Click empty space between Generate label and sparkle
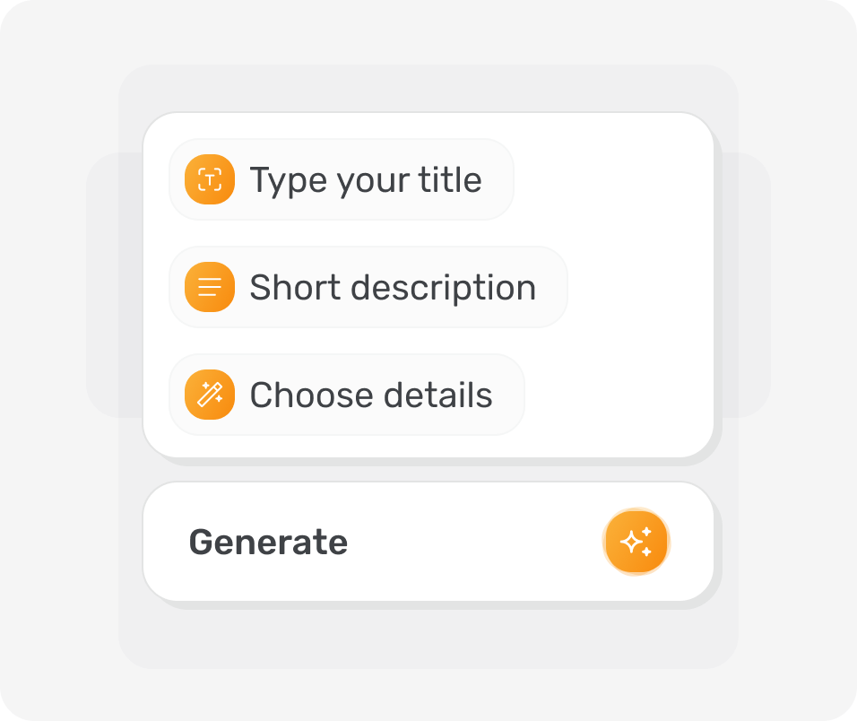 (475, 542)
